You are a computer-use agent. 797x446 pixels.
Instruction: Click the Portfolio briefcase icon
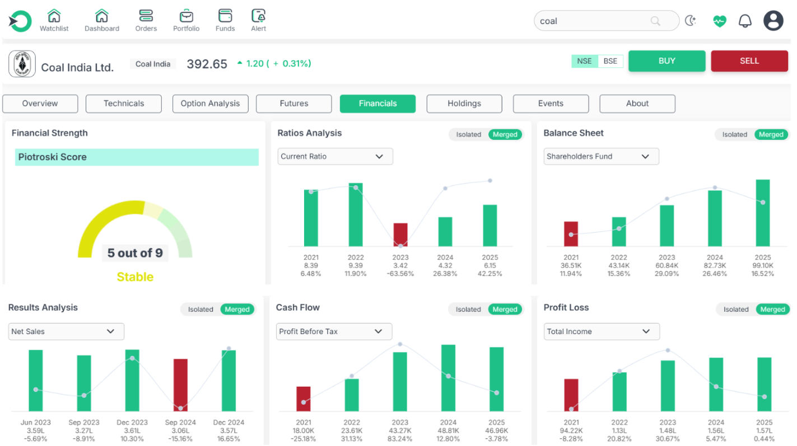[186, 16]
